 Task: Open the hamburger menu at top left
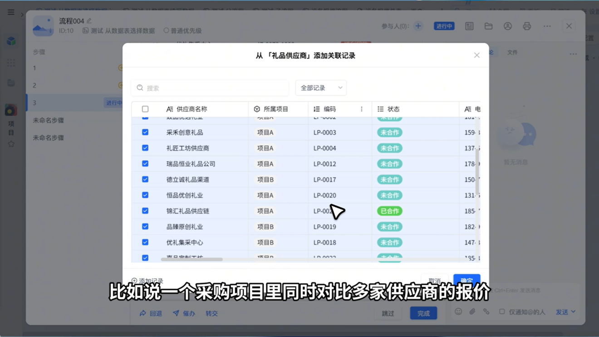pos(11,12)
